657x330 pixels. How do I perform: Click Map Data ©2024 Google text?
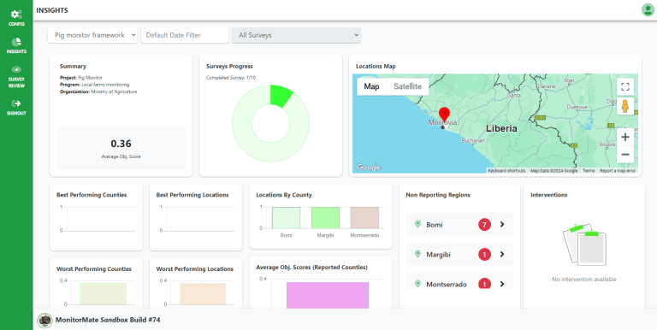point(554,171)
